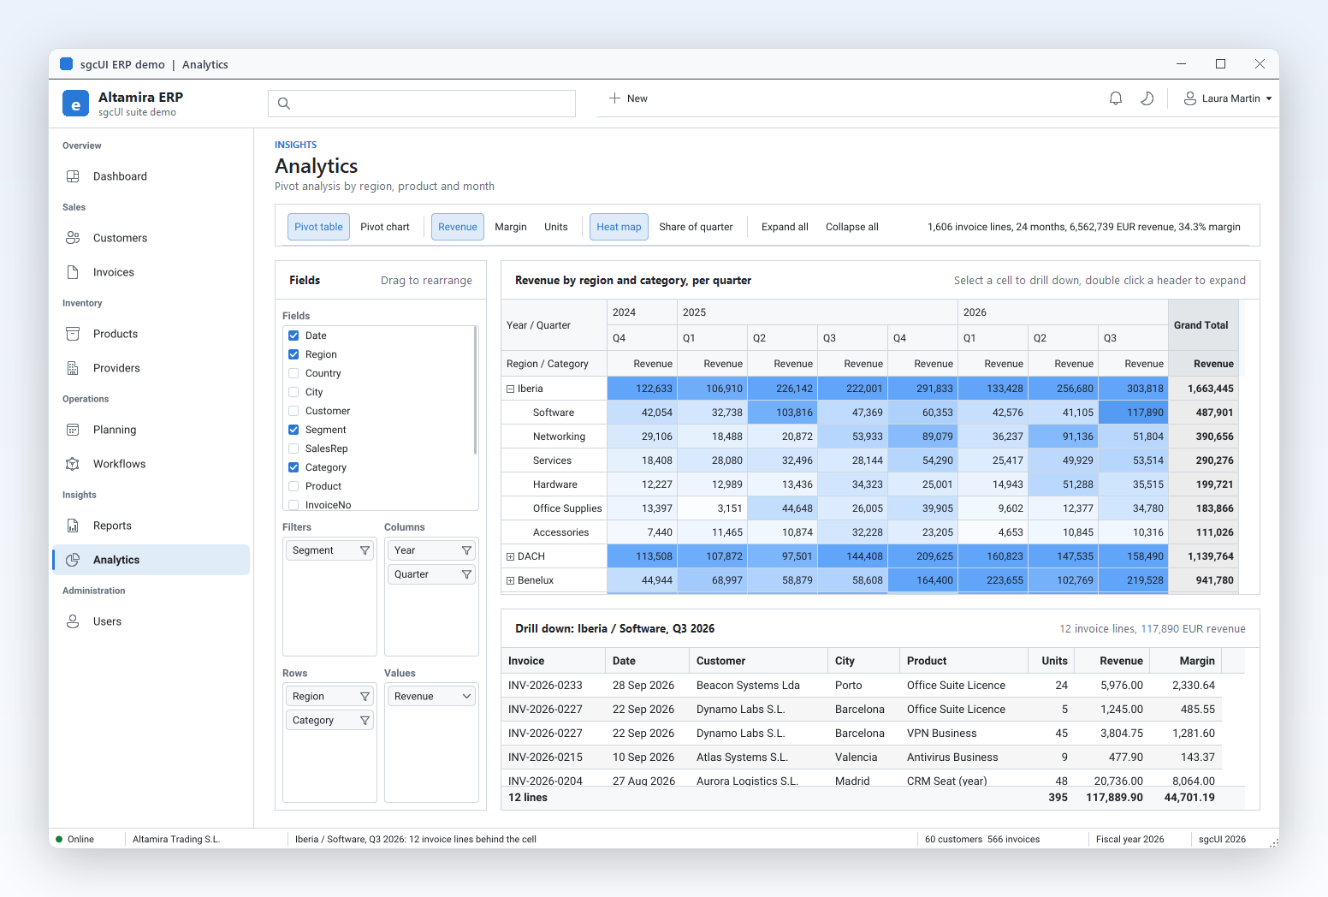Enable the City field checkbox
Image resolution: width=1328 pixels, height=897 pixels.
(293, 392)
